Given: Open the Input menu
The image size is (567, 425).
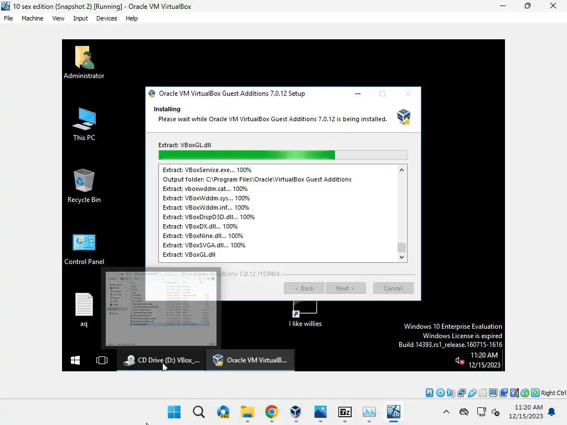Looking at the screenshot, I should (x=80, y=18).
